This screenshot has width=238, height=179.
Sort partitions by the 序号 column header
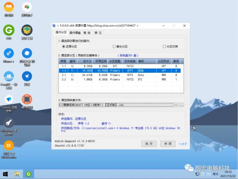63,61
